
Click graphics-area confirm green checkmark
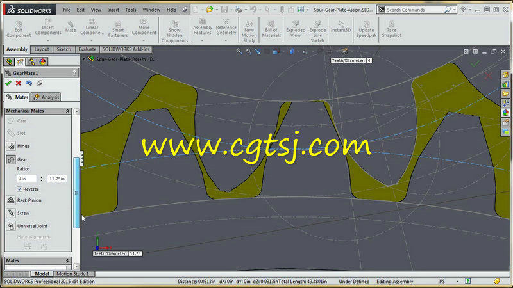(x=475, y=63)
